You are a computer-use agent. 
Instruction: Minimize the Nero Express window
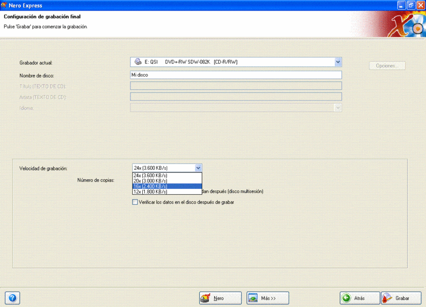[x=402, y=5]
